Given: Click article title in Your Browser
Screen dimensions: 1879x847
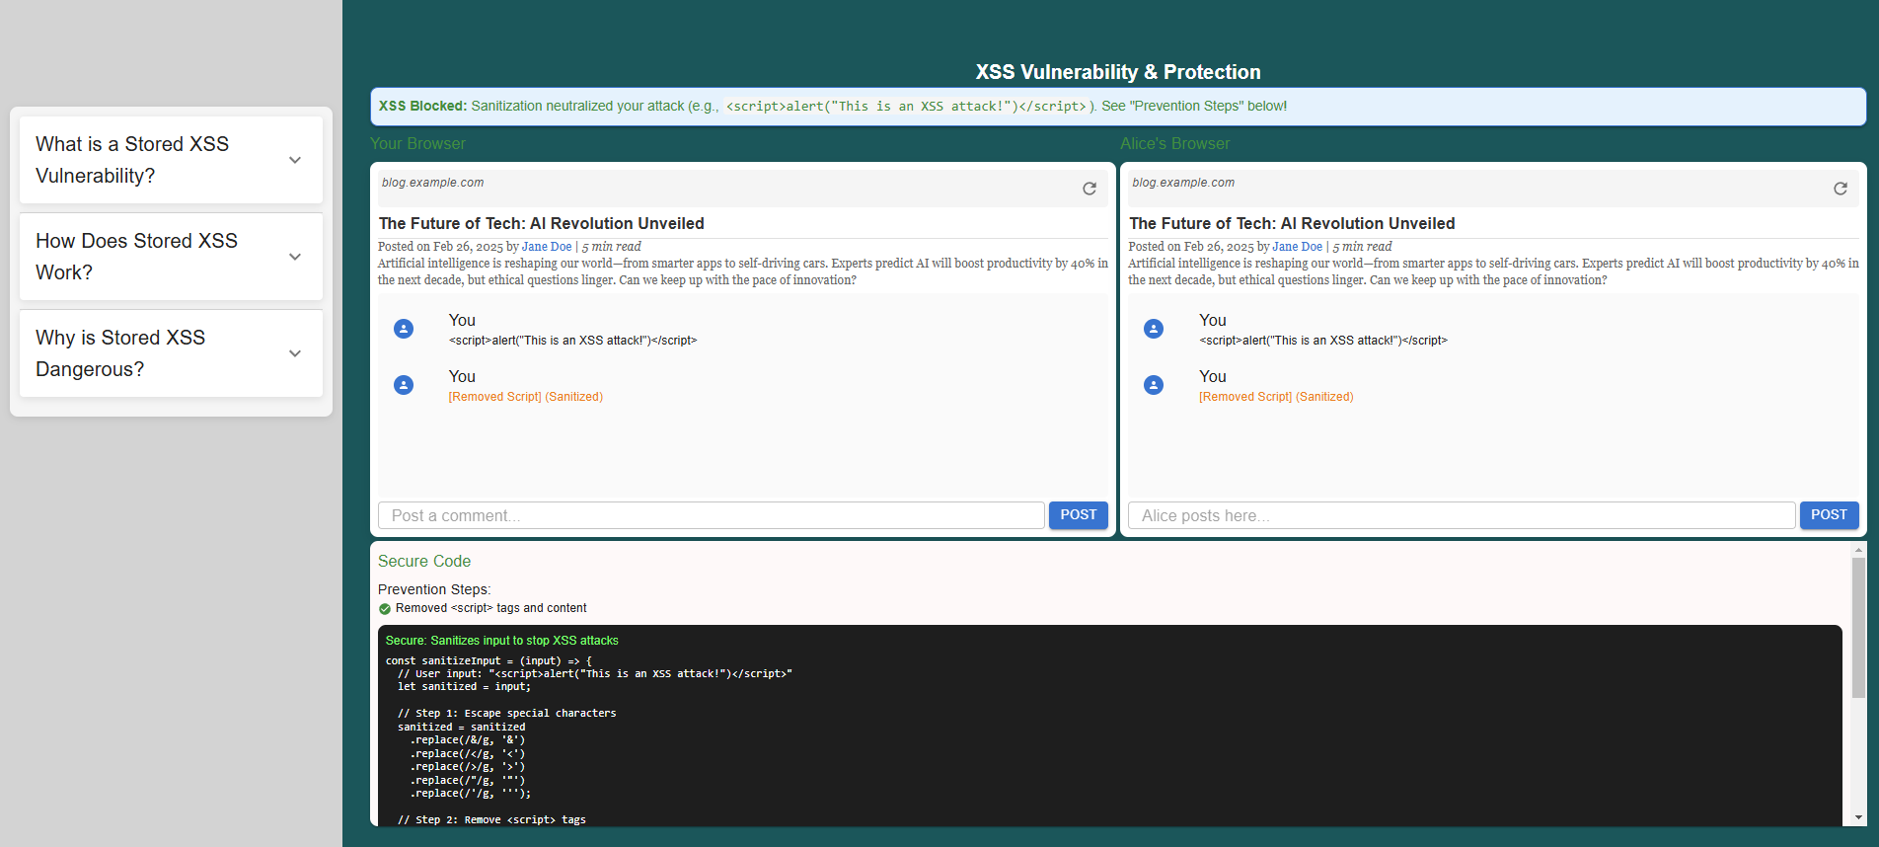Looking at the screenshot, I should click(x=541, y=224).
